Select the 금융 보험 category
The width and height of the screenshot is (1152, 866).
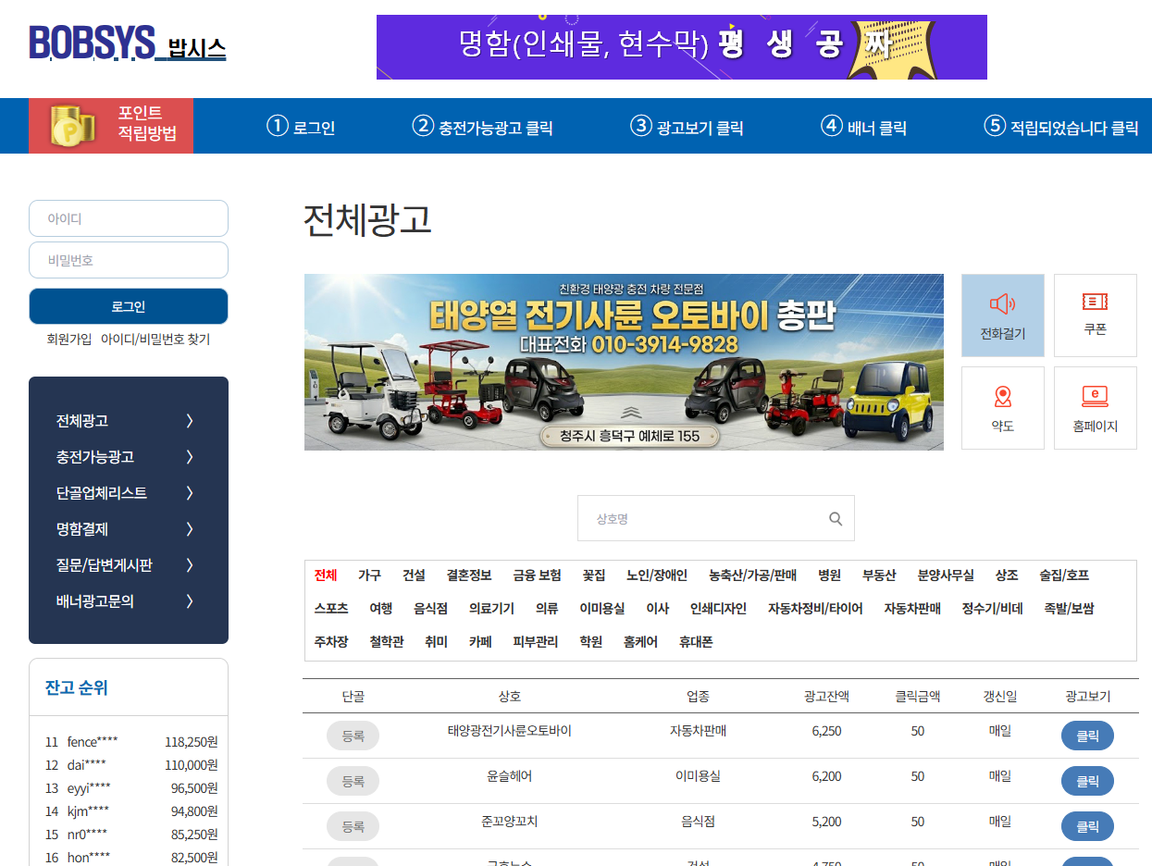538,575
